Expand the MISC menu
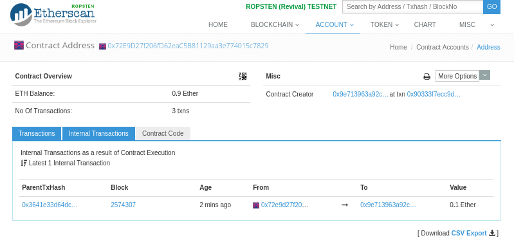 (467, 24)
